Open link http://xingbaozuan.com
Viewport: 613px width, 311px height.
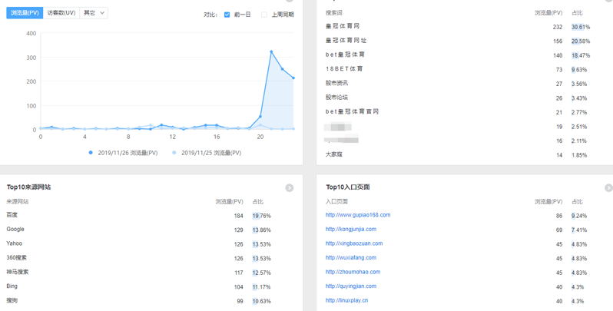click(354, 243)
